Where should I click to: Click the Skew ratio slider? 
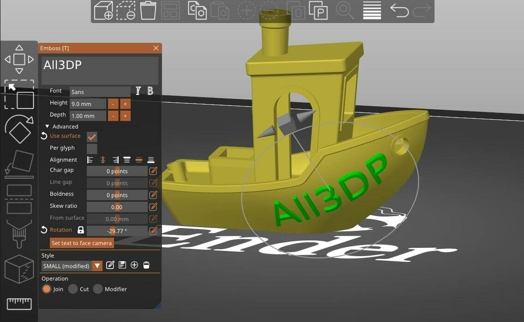tap(117, 207)
